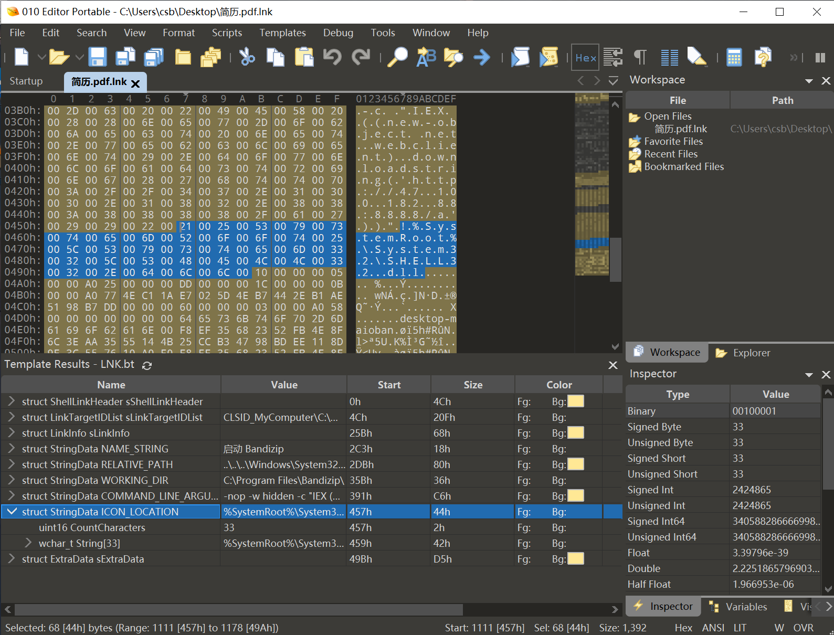Open the Open file dropdown arrow
834x635 pixels.
(79, 57)
